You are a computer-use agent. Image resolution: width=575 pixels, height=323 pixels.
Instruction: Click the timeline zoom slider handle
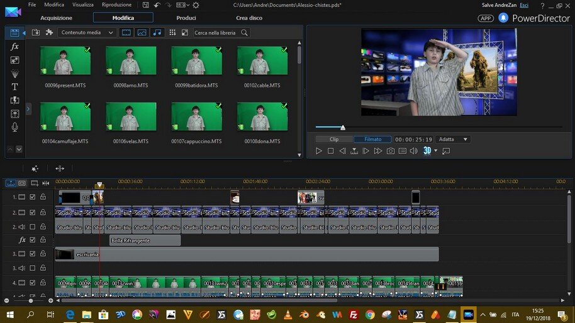(x=31, y=300)
